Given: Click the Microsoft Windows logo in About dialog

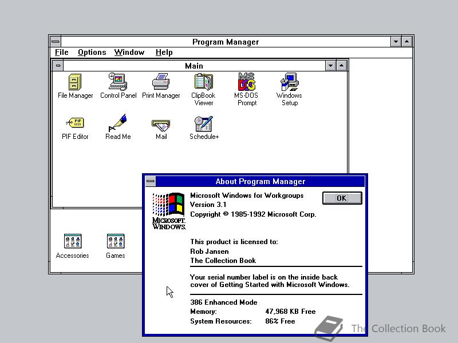Looking at the screenshot, I should click(x=169, y=211).
